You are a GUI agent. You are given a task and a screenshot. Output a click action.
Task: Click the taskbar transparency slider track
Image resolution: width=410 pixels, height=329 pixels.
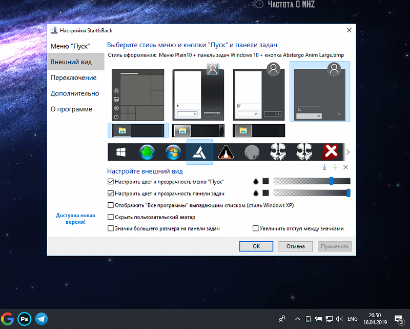(310, 193)
